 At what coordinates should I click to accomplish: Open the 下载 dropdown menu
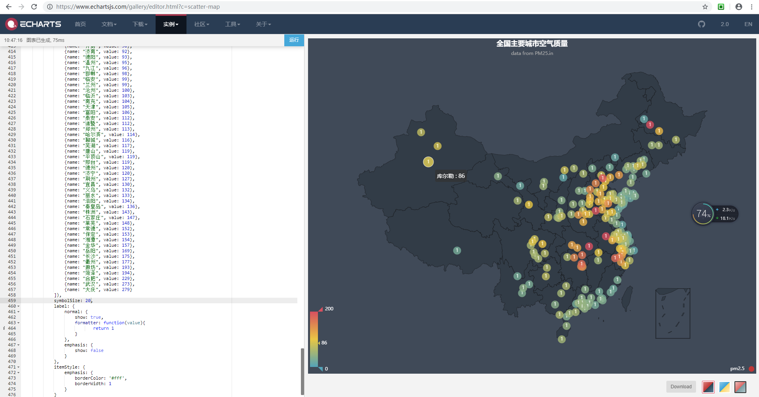(x=139, y=24)
